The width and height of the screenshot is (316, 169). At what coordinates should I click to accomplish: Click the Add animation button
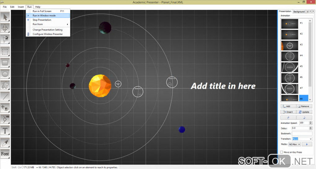click(x=288, y=106)
